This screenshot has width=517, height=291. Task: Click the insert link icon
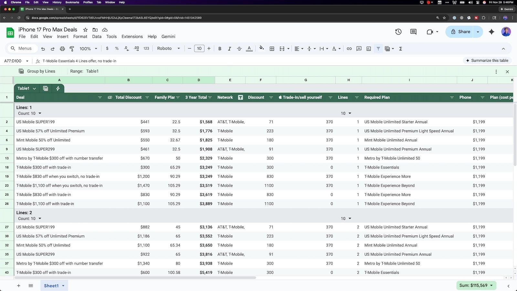(349, 49)
